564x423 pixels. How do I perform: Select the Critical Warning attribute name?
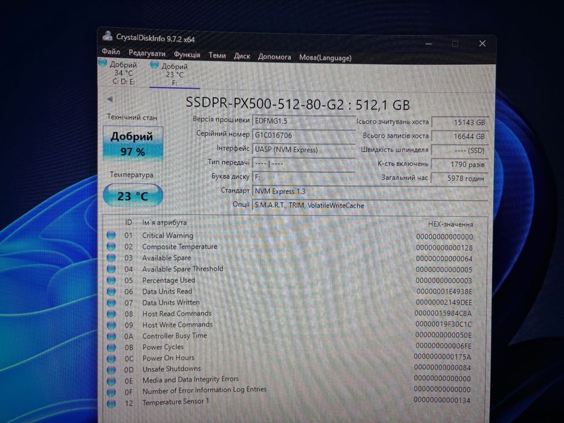[167, 235]
